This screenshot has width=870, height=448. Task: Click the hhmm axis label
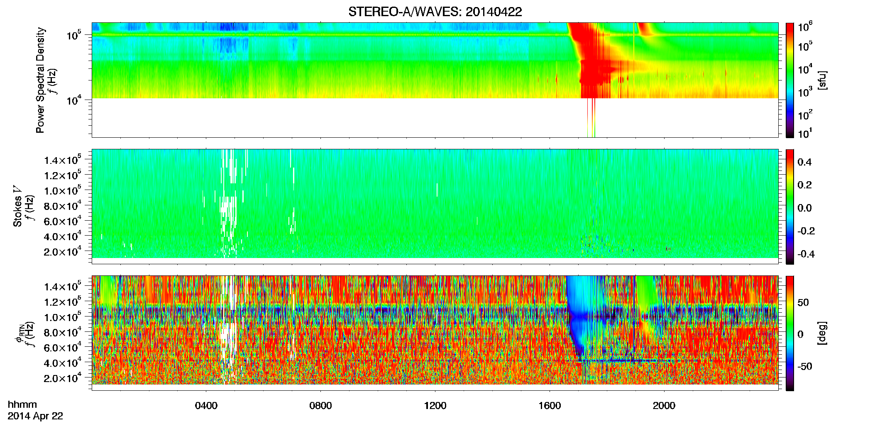22,405
